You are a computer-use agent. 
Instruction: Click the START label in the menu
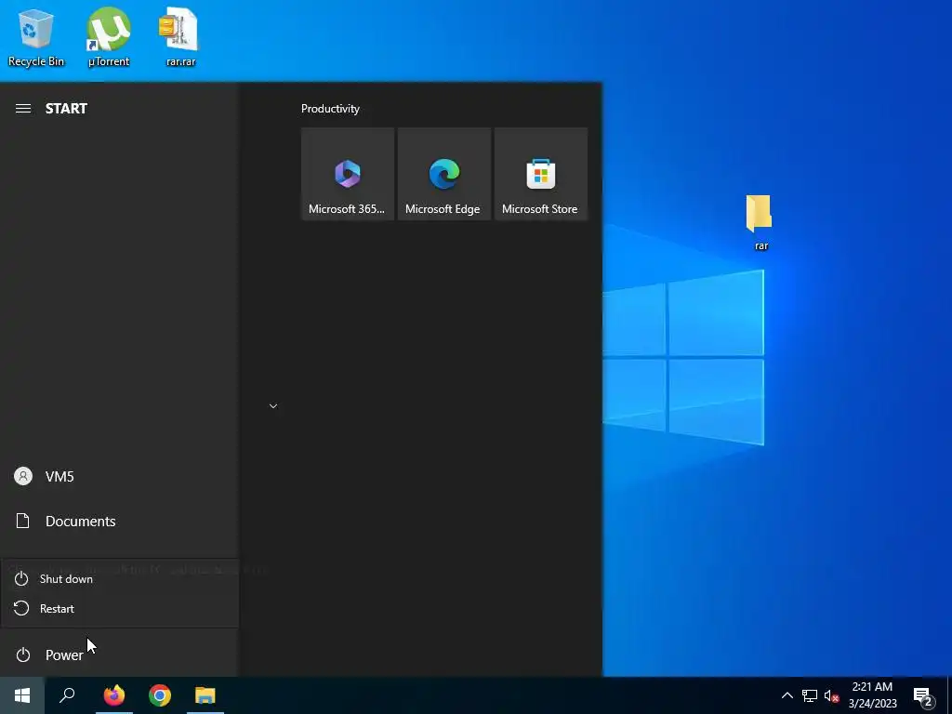coord(66,109)
